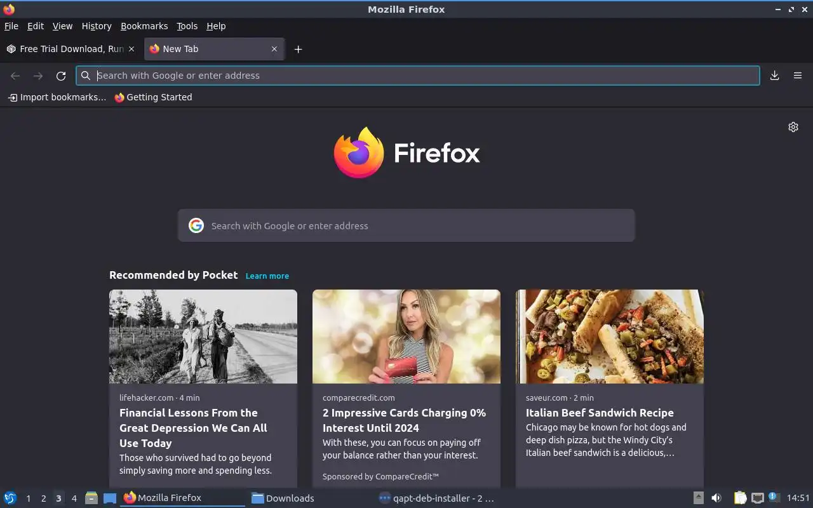The height and width of the screenshot is (508, 813).
Task: Close the Free Trial Download tab
Action: 131,49
